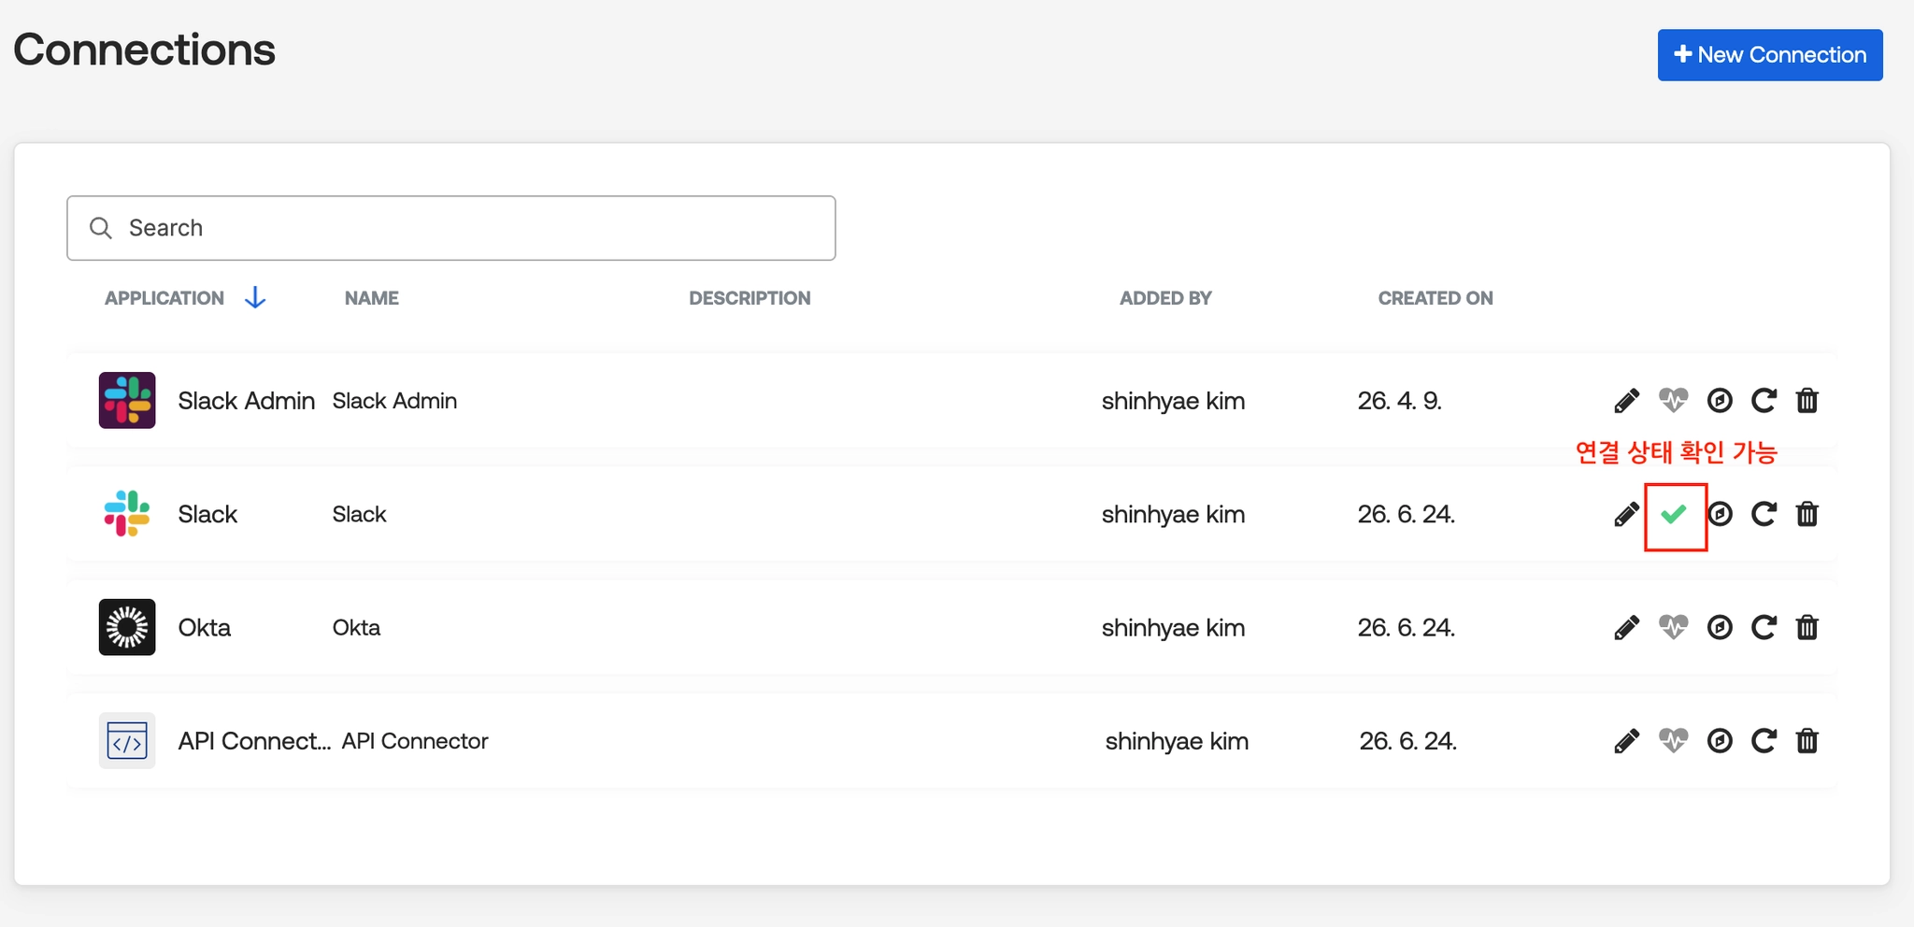Sort by NAME column header
The width and height of the screenshot is (1914, 927).
tap(372, 298)
